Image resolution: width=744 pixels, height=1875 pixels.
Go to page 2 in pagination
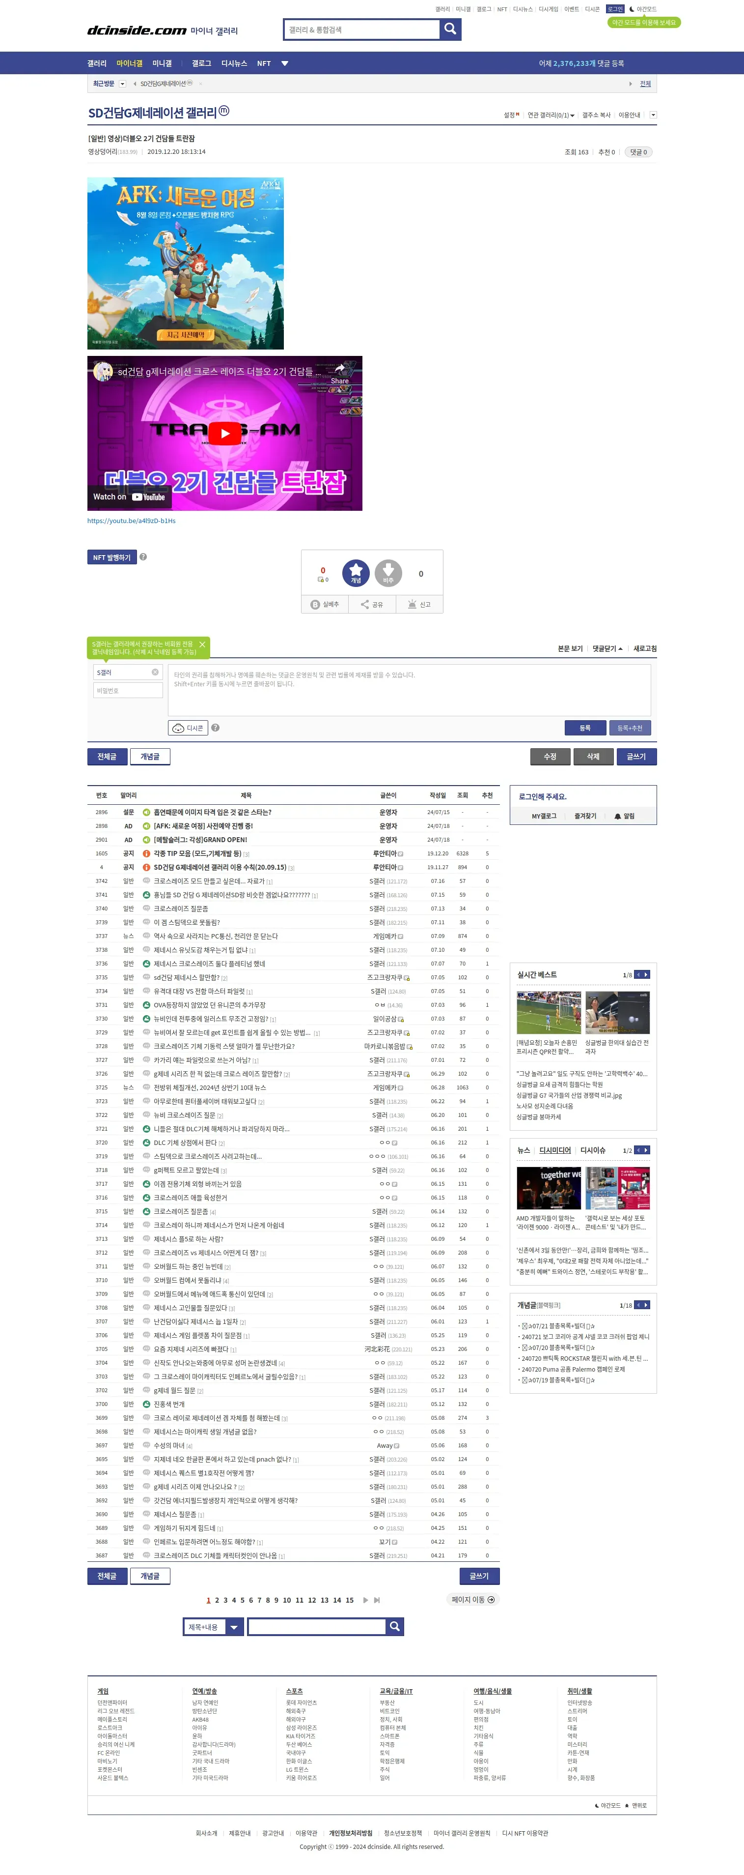click(x=217, y=1600)
